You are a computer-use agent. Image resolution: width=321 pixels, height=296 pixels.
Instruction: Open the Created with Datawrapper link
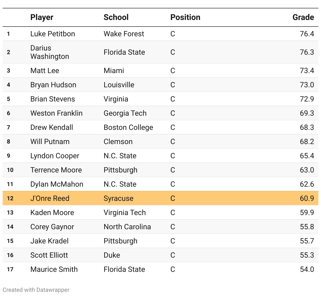click(36, 290)
